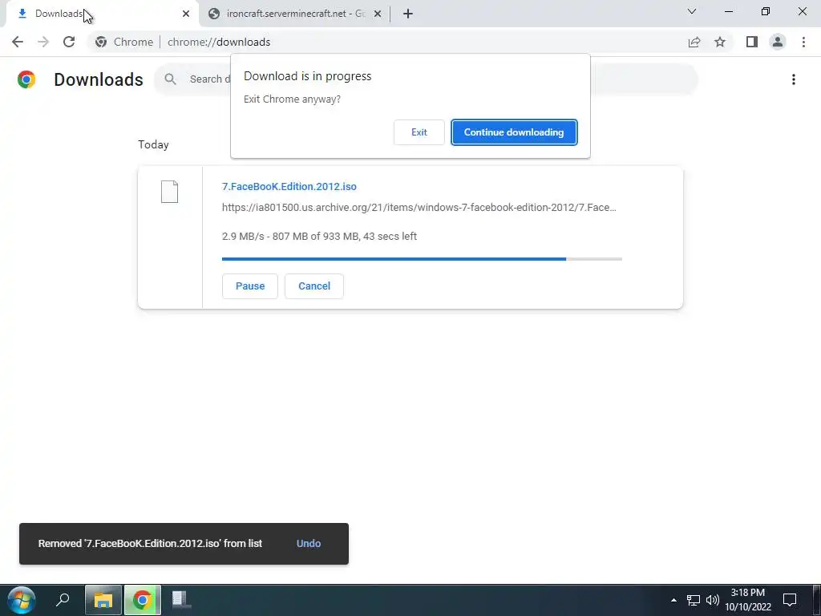Click the download progress bar
The image size is (821, 616).
coord(422,259)
